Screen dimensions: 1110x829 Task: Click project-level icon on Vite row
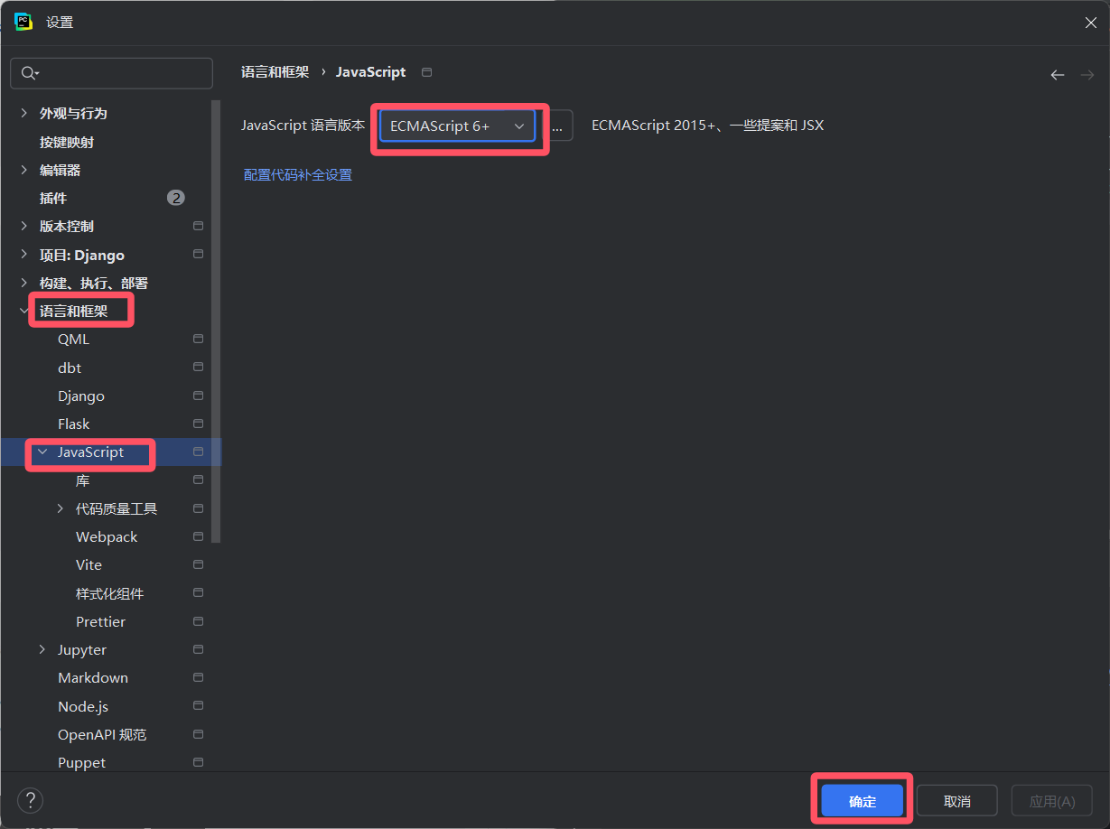(x=199, y=564)
